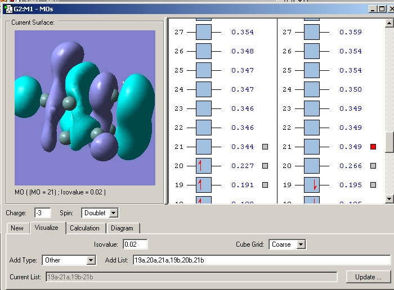The width and height of the screenshot is (394, 290).
Task: Toggle alpha orbital 20 surface marker
Action: 265,166
